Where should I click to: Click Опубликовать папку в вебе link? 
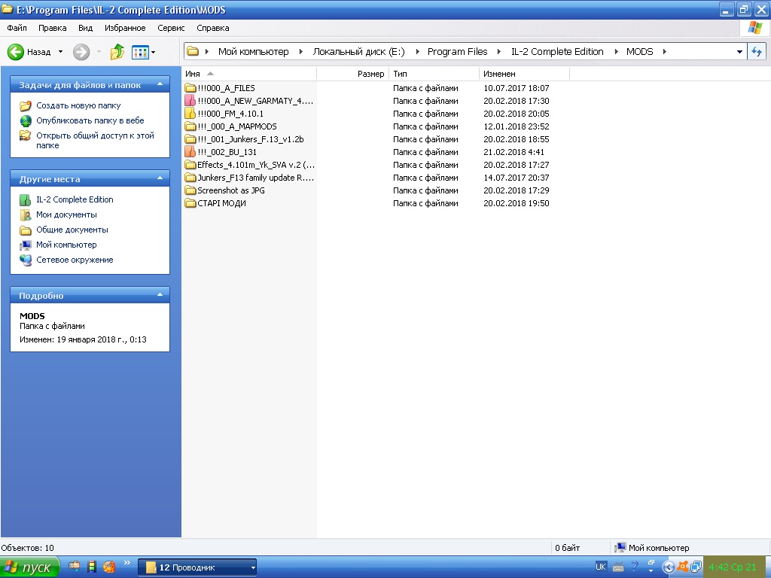click(90, 120)
